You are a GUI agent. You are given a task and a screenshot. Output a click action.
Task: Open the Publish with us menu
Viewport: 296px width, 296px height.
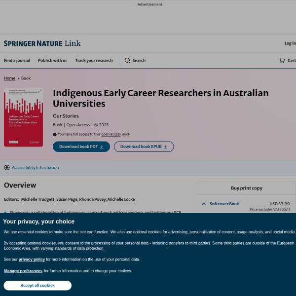coord(52,61)
